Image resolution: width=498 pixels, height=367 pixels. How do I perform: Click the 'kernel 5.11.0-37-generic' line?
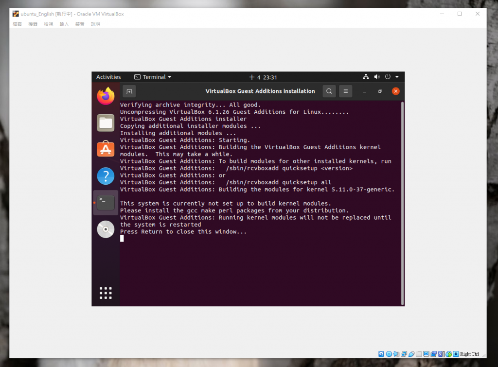click(x=257, y=190)
